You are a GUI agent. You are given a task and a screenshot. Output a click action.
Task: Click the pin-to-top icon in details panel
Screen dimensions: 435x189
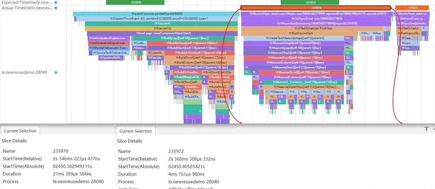[426, 129]
